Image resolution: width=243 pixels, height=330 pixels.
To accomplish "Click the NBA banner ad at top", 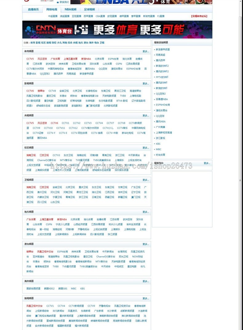I will point(141,2).
